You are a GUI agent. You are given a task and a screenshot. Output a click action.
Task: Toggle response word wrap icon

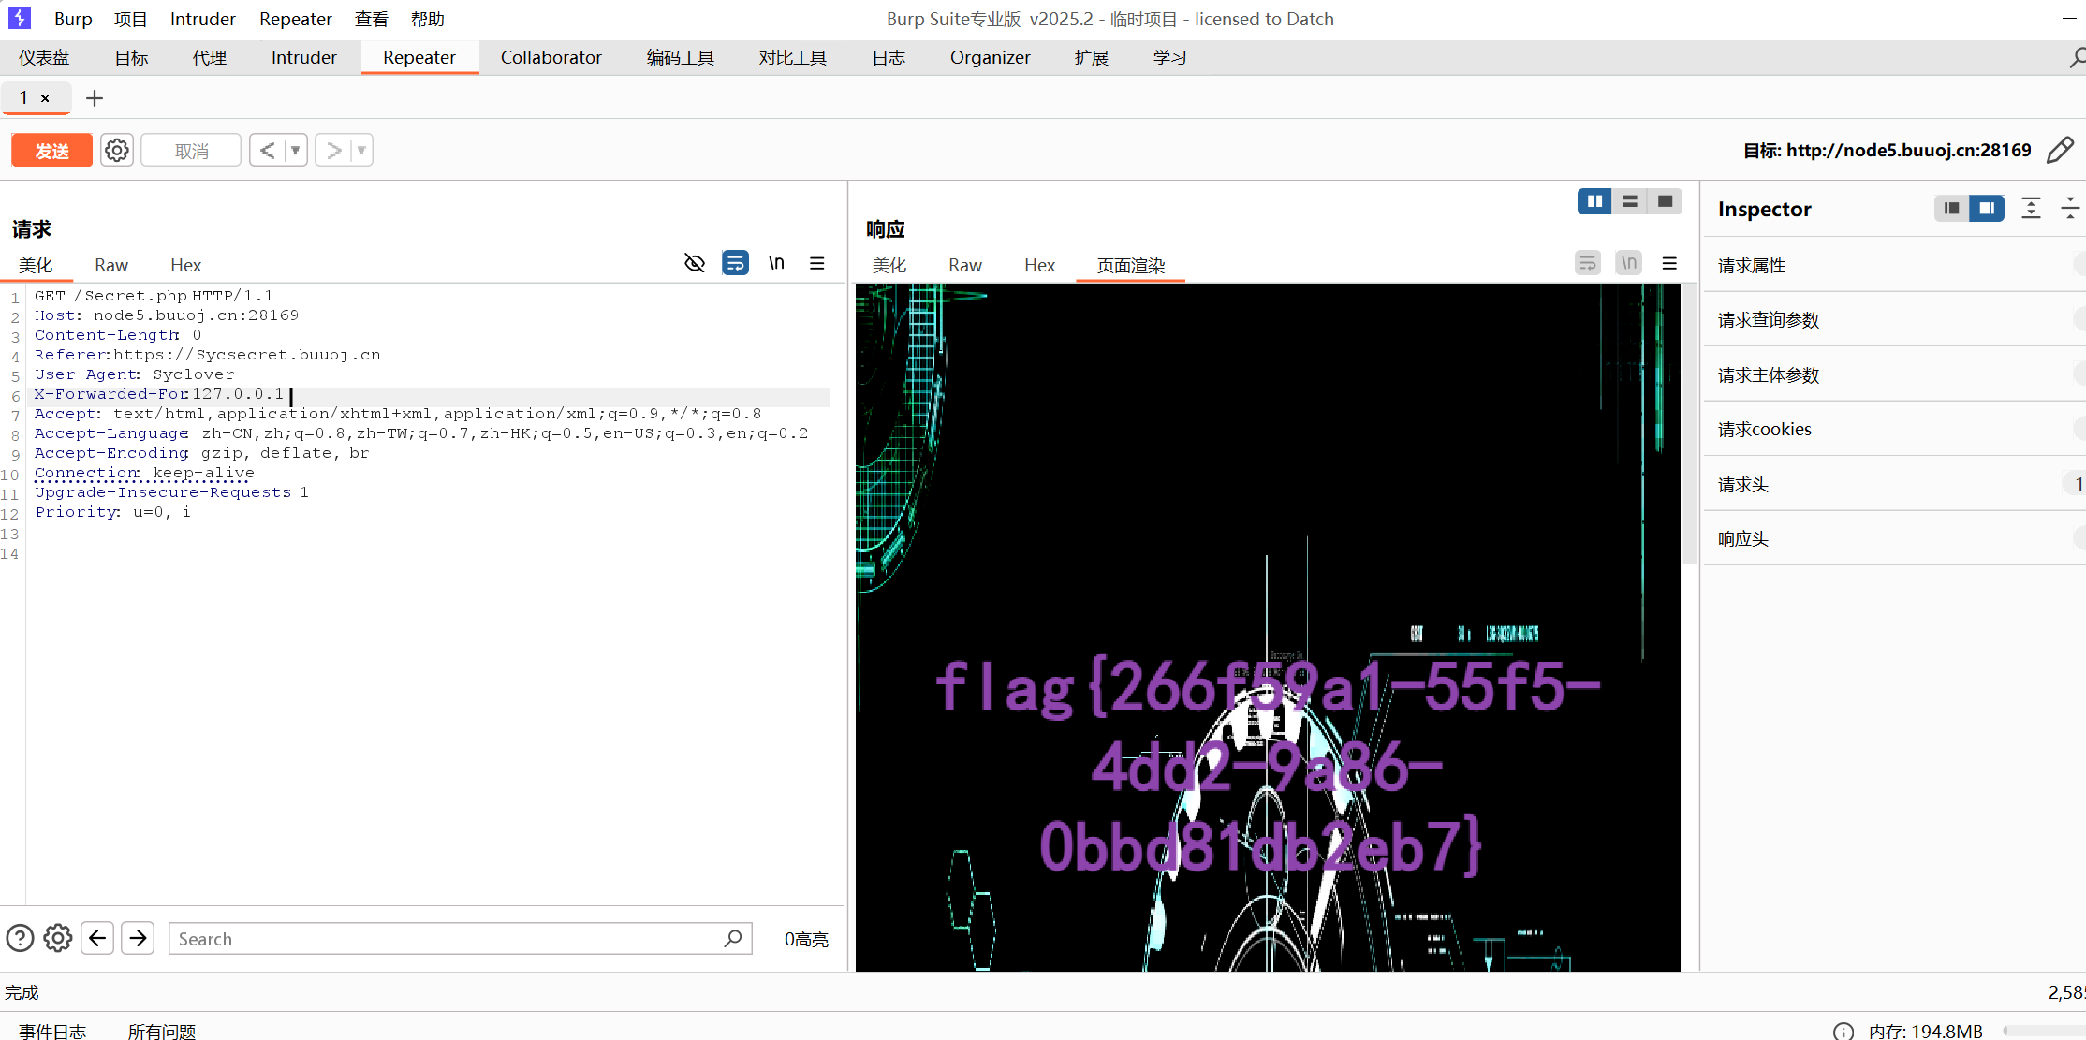tap(1588, 263)
